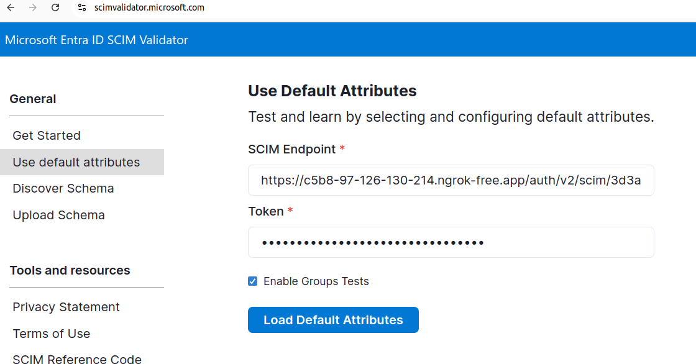Image resolution: width=696 pixels, height=364 pixels.
Task: Click the scimvalidator.microsoft.com address bar
Action: 149,7
